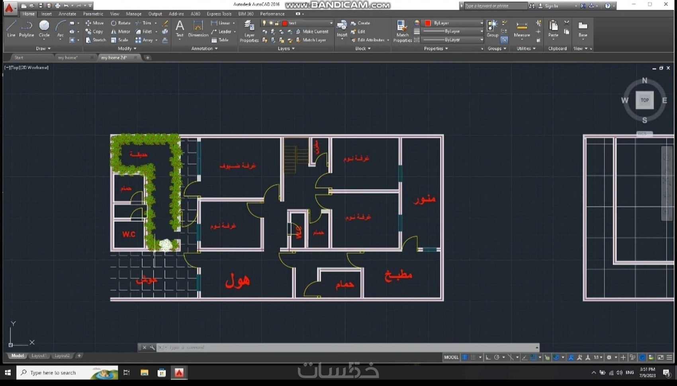Click the Insert block tool
Viewport: 677px width, 386px height.
[x=342, y=29]
